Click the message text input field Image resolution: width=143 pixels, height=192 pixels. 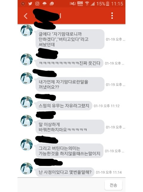[61, 185]
